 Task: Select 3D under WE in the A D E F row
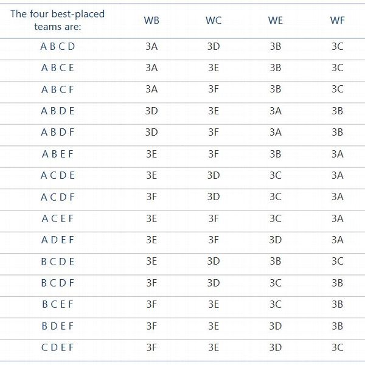[x=276, y=240]
